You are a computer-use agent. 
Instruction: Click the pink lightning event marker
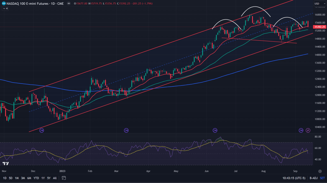click(x=308, y=130)
